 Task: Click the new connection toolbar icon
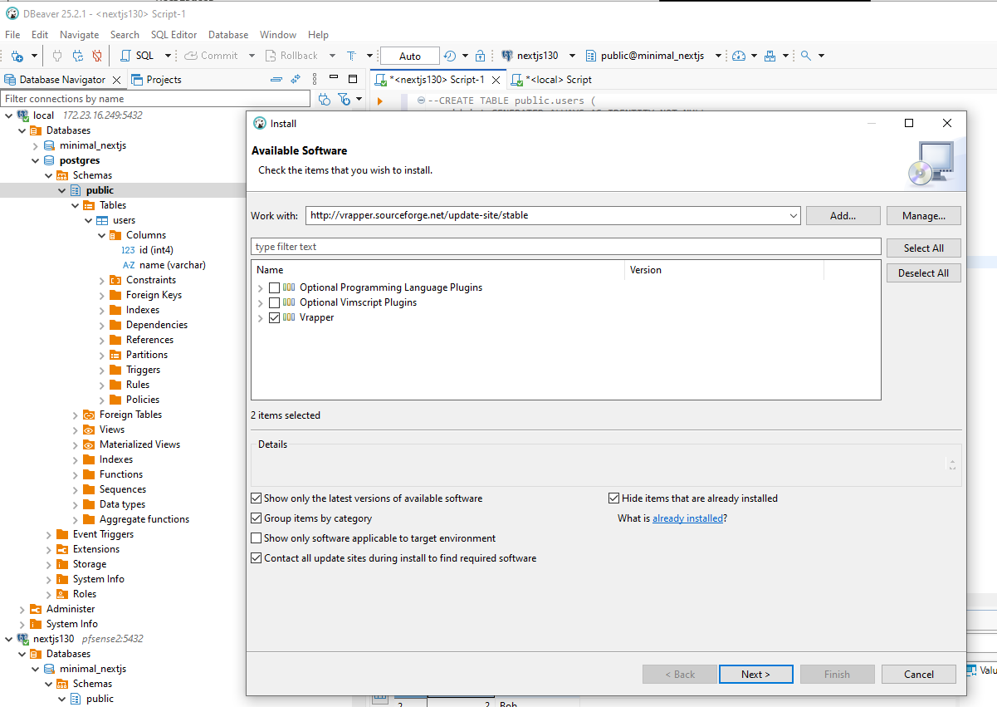(17, 56)
